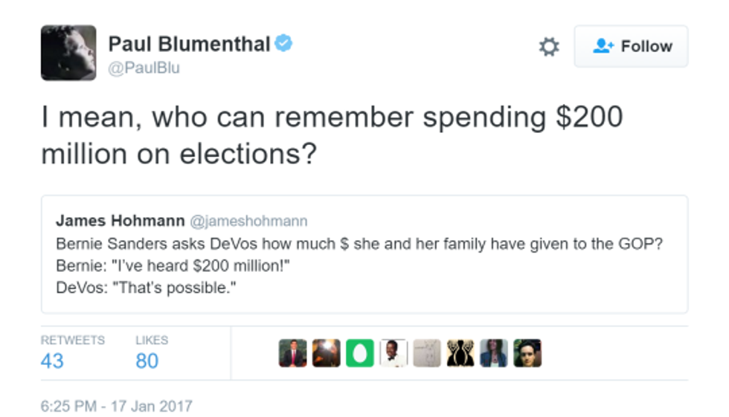Click the last liker avatar in the row
This screenshot has height=417, width=729.
527,353
